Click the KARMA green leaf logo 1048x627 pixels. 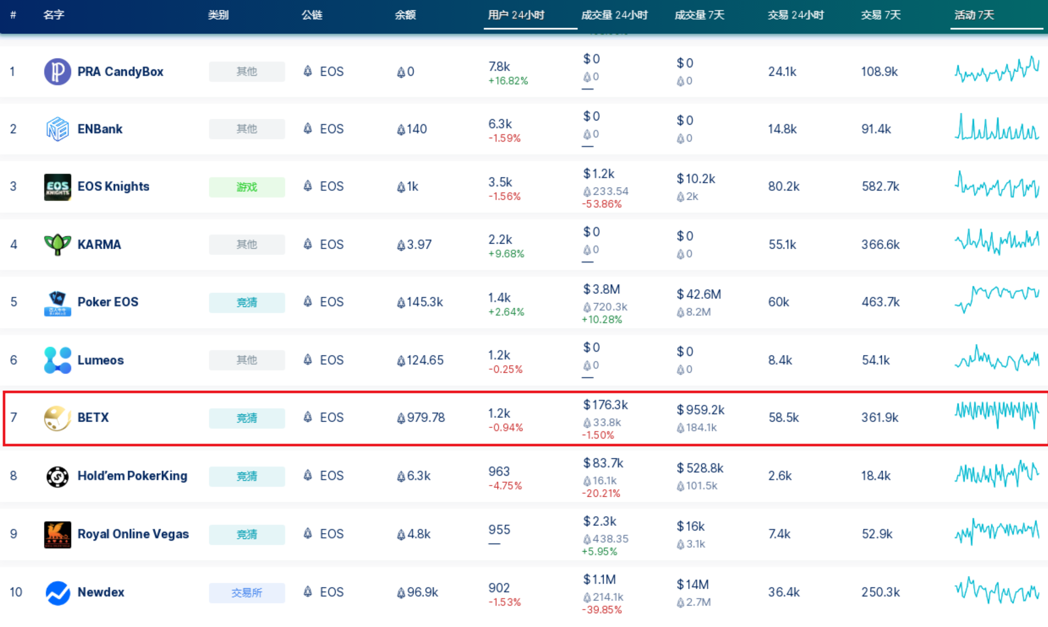point(57,245)
